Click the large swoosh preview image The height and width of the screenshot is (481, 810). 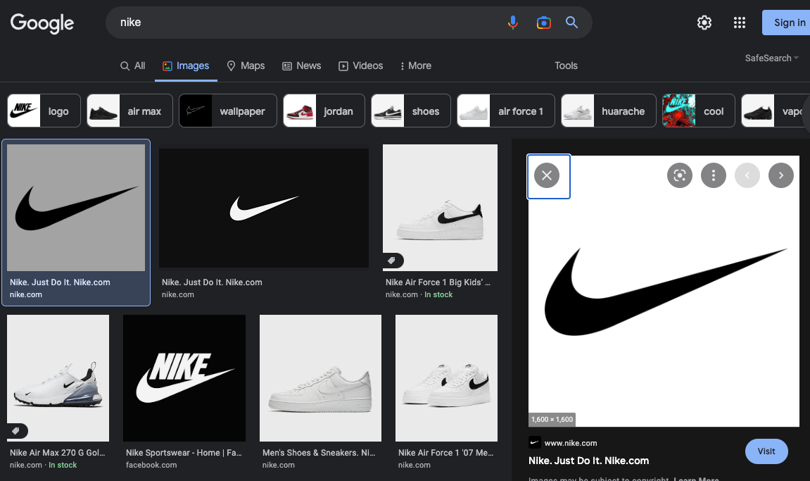(x=664, y=291)
